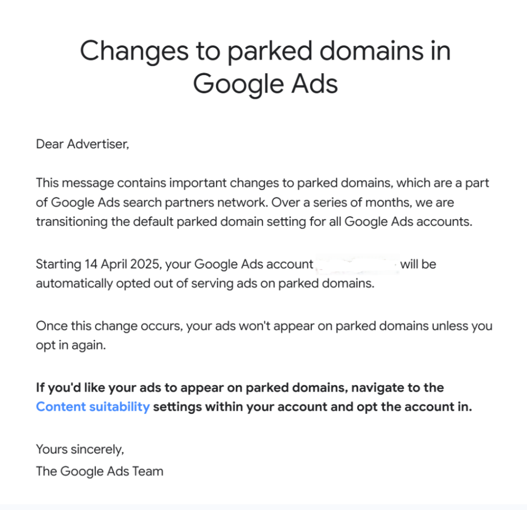The image size is (527, 510).
Task: Click the "This message contains important changes" line
Action: 262,183
